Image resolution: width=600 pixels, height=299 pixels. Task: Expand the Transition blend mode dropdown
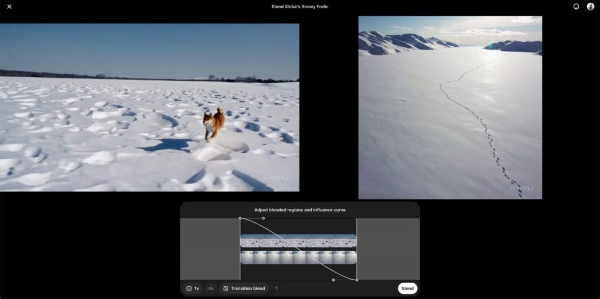[x=244, y=288]
